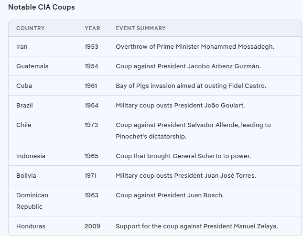Viewport: 303px width, 236px height.
Task: Click the Bay of Pigs invasion summary
Action: point(191,86)
